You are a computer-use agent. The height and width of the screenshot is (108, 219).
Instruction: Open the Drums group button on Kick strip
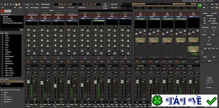31,104
